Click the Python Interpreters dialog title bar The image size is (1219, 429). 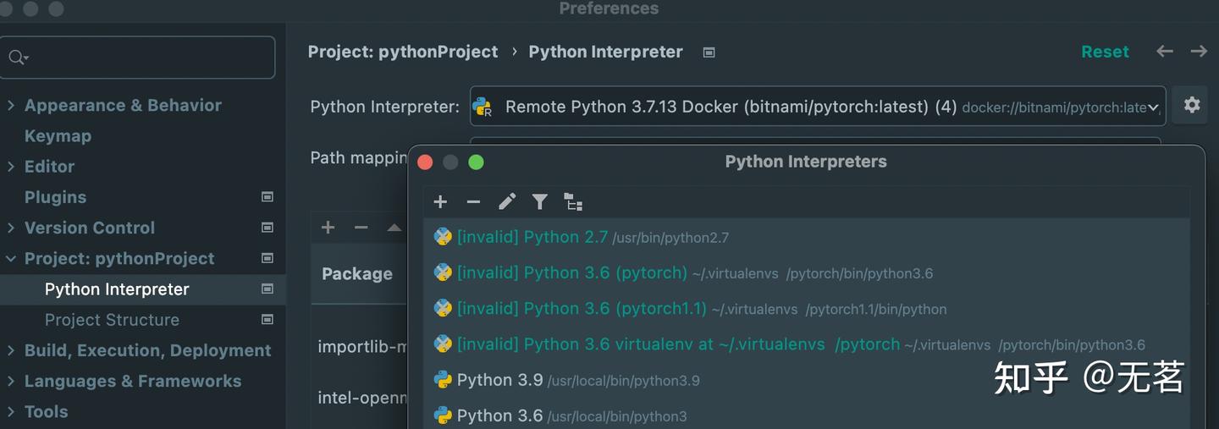[806, 162]
